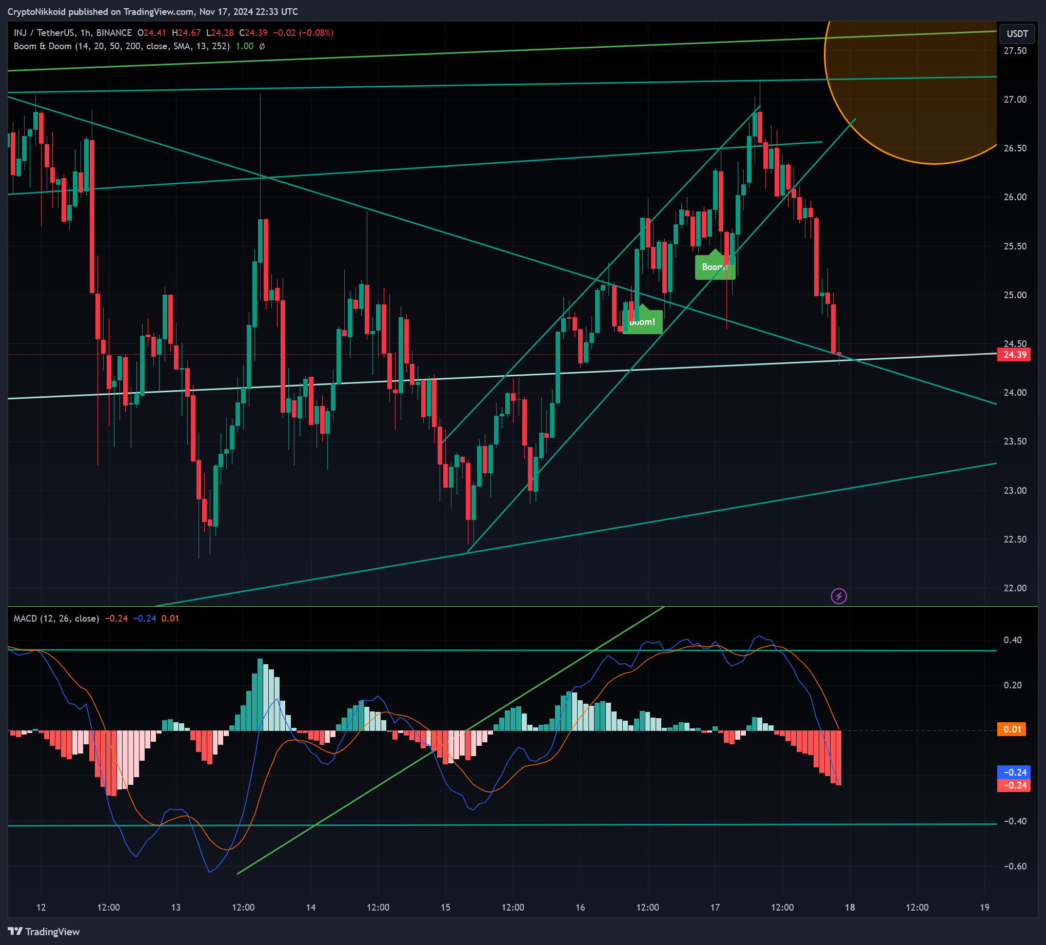Click the CryptoNikkoid published header text
1046x945 pixels.
pyautogui.click(x=152, y=11)
